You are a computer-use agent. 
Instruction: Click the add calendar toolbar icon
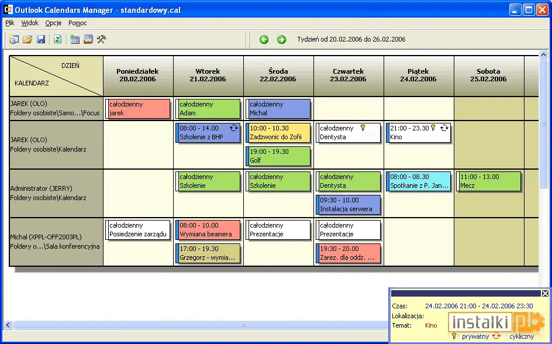(x=75, y=39)
